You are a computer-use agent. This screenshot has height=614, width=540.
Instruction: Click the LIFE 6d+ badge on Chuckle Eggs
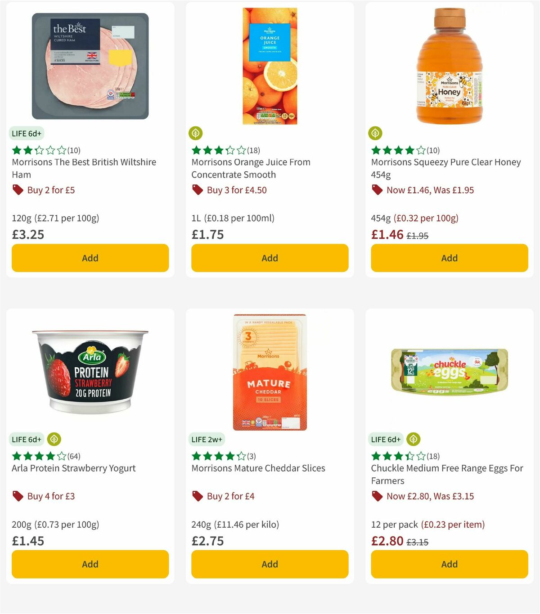(386, 439)
